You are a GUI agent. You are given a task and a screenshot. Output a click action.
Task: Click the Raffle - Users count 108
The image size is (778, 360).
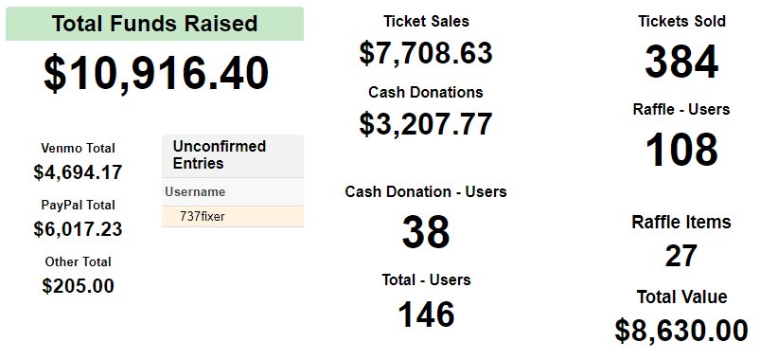[681, 150]
